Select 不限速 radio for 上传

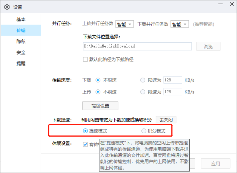pos(98,92)
